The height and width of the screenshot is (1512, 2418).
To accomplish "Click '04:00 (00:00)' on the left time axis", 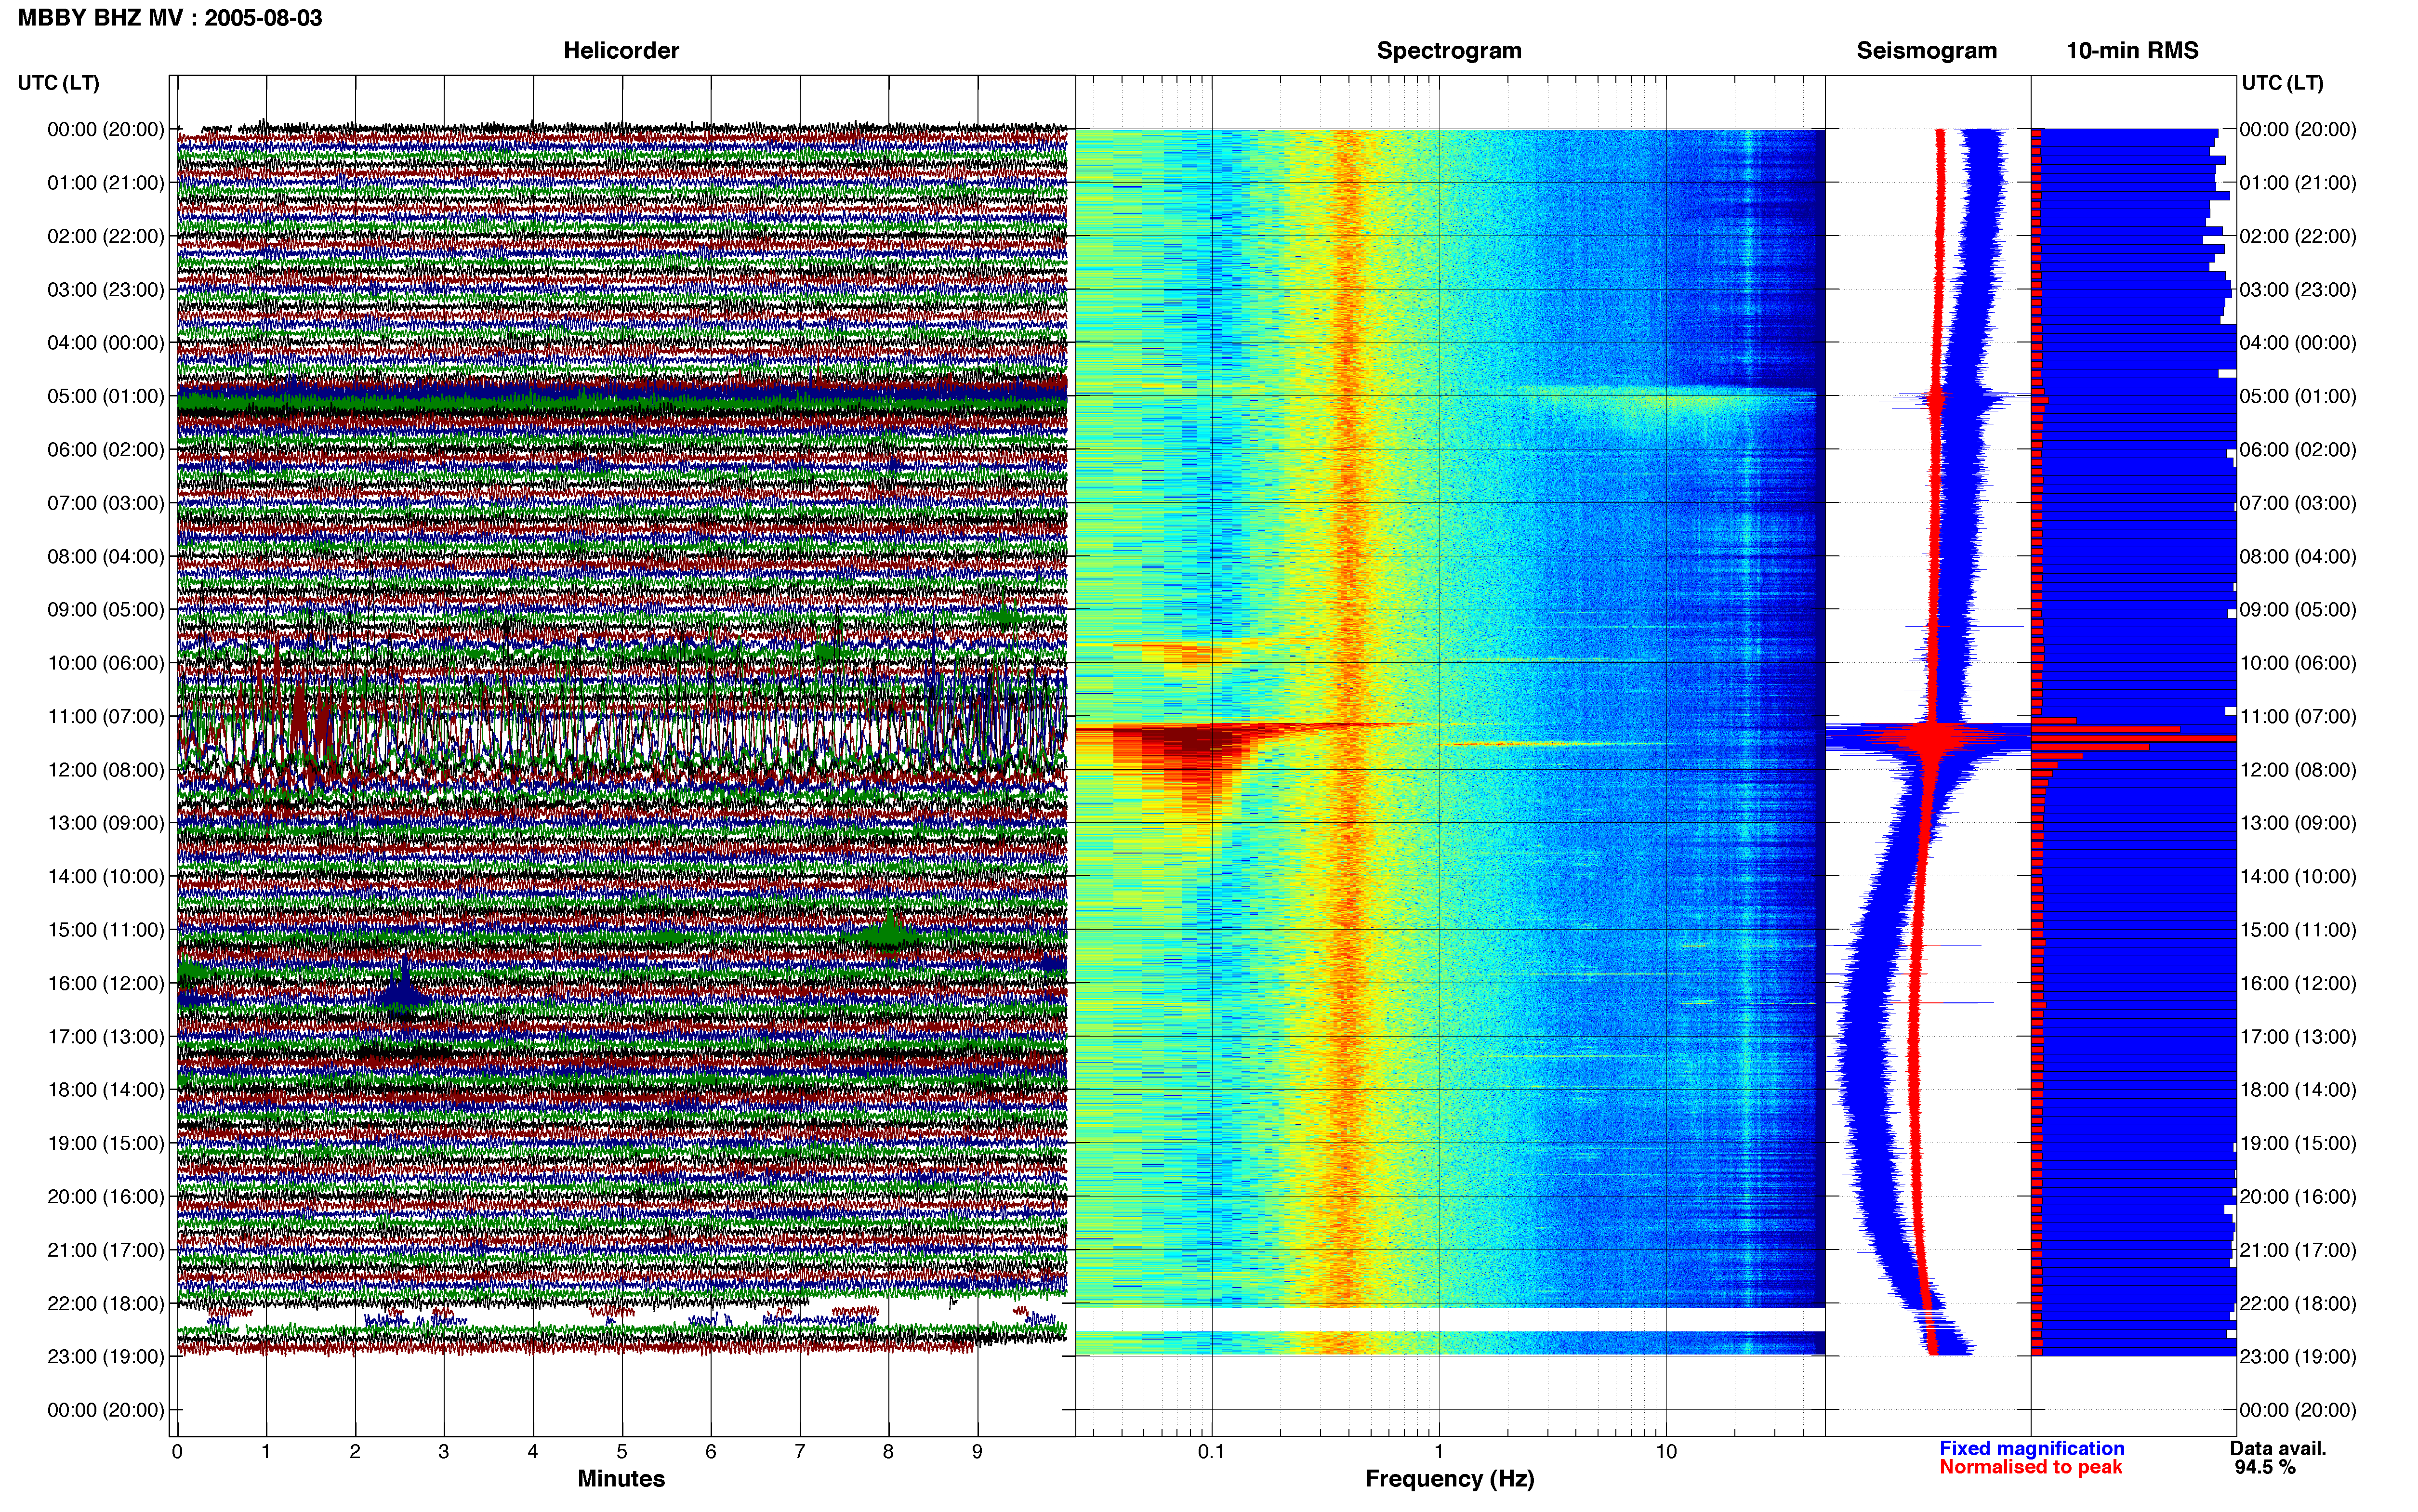I will tap(106, 343).
